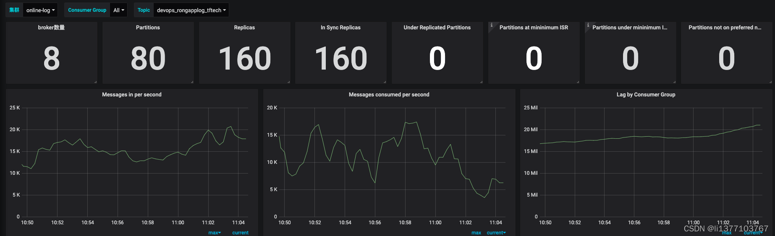Viewport: 775px width, 236px height.
Task: Click the 11:04 time label in Messages in graph
Action: pyautogui.click(x=238, y=223)
